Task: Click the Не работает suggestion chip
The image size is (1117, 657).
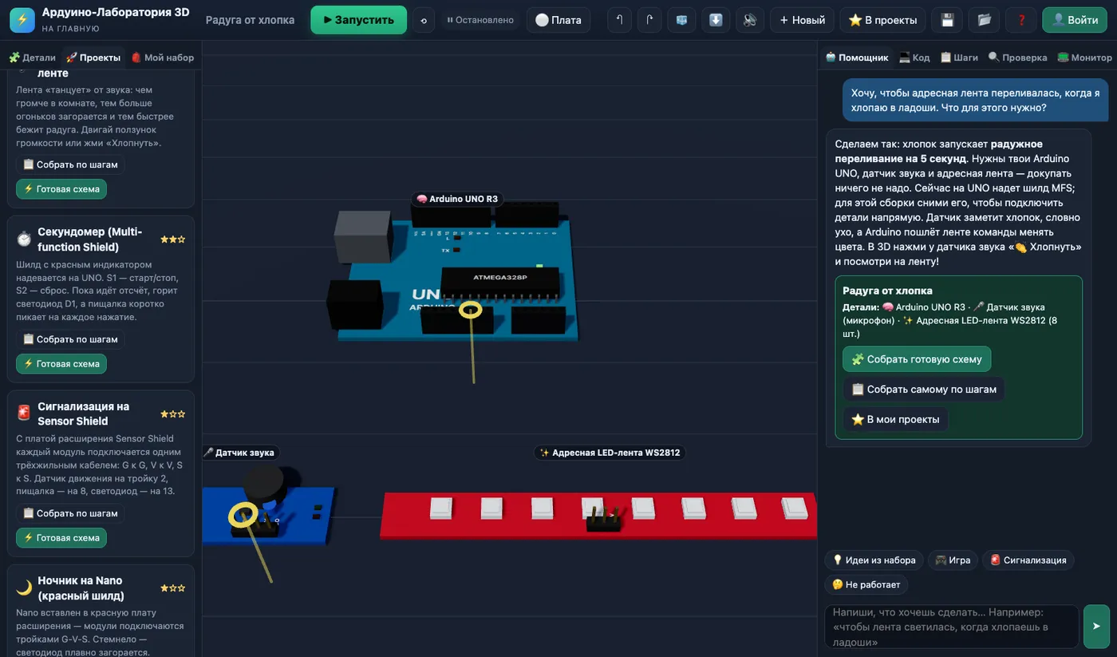Action: click(866, 585)
